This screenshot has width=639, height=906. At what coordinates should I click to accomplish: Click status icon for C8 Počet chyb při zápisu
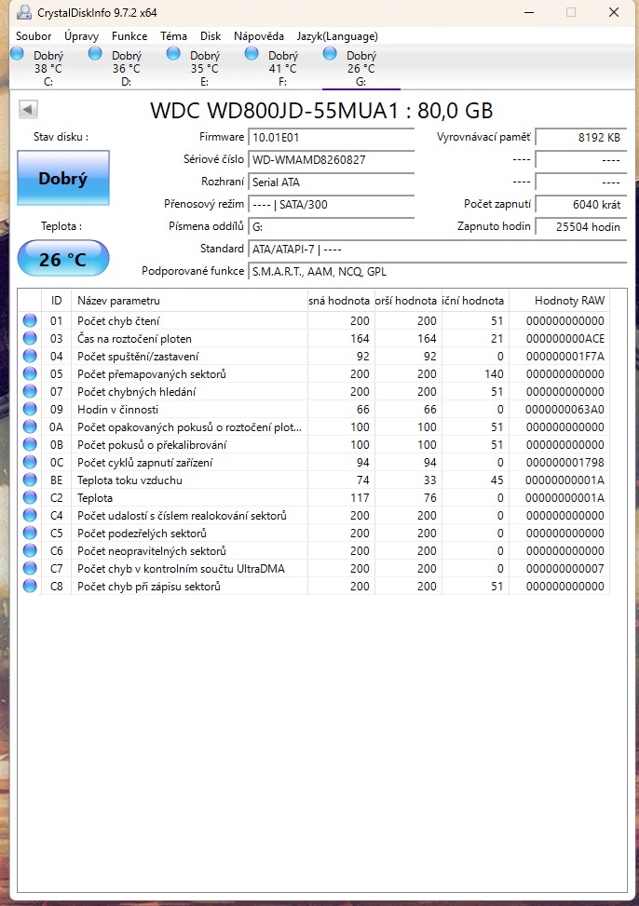30,586
